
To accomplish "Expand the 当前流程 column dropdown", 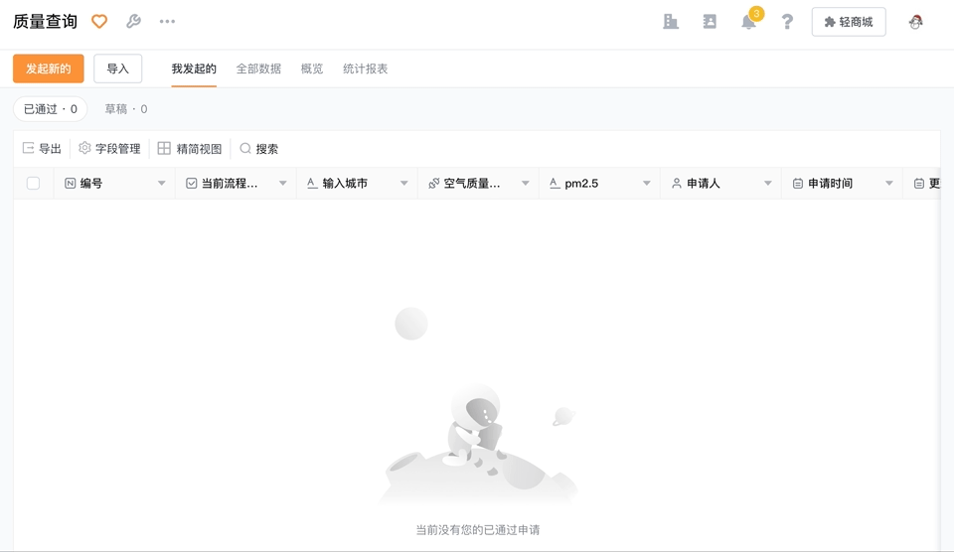I will pos(282,183).
